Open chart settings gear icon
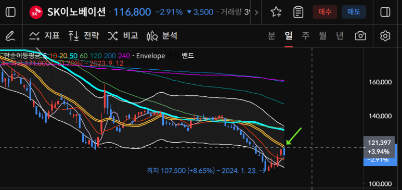Screen dimensions: 402x190 (385, 36)
